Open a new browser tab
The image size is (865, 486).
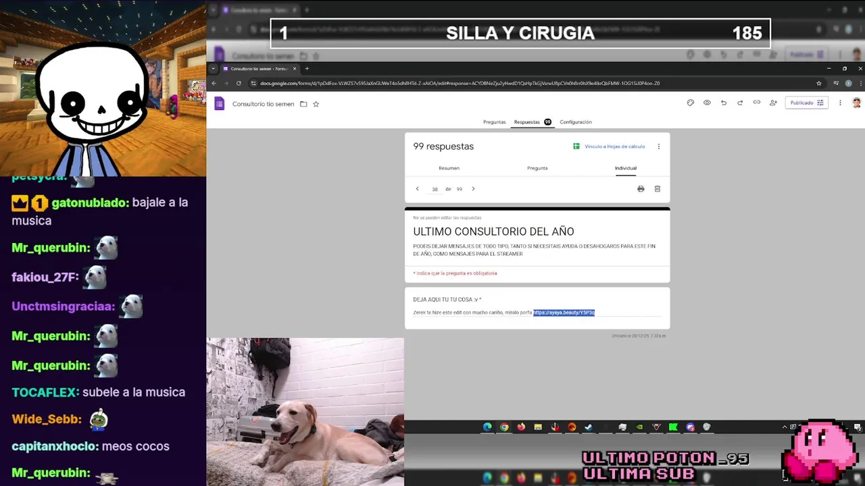307,68
